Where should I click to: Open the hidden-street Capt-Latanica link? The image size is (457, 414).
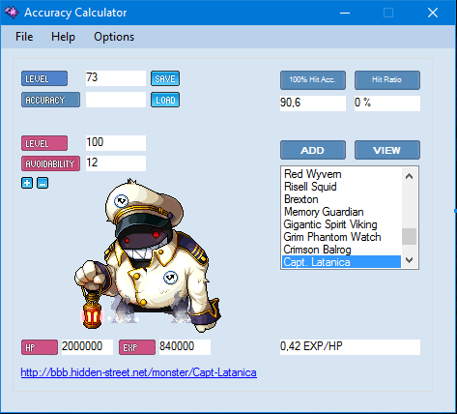(139, 372)
